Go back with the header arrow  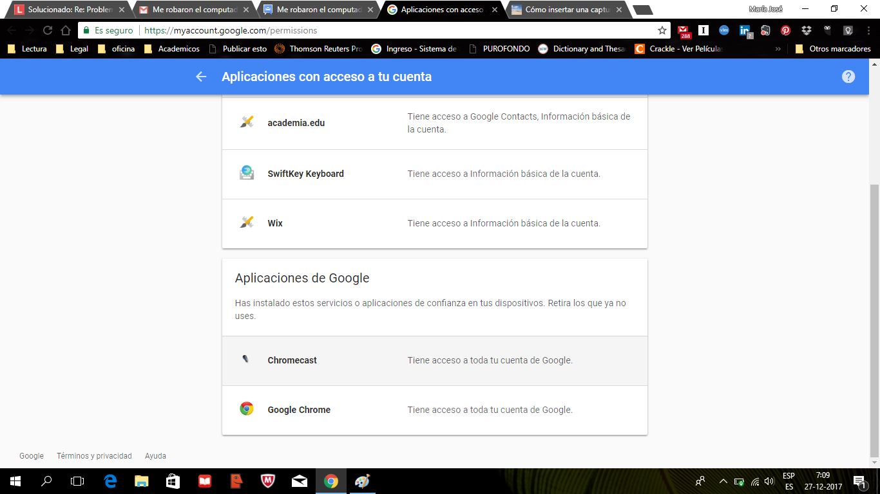201,77
